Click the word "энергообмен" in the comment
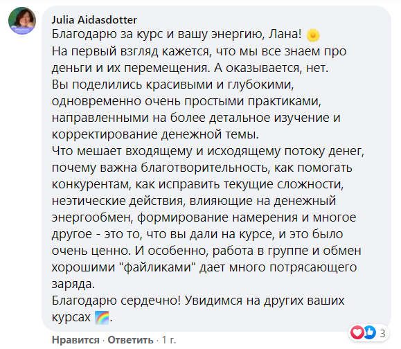This screenshot has width=401, height=349. coord(92,218)
